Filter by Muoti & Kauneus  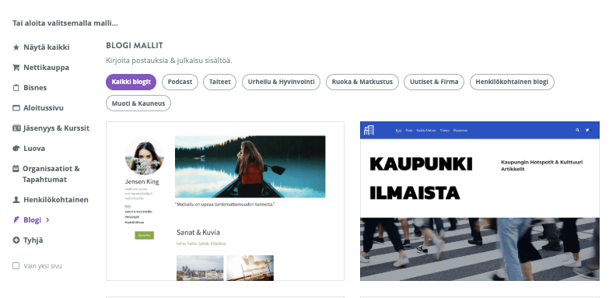coord(138,103)
